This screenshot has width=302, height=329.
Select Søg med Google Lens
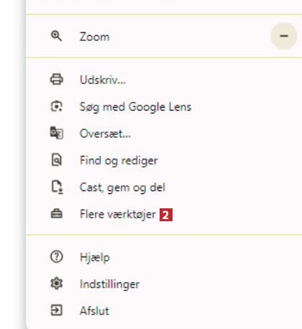pos(164,106)
